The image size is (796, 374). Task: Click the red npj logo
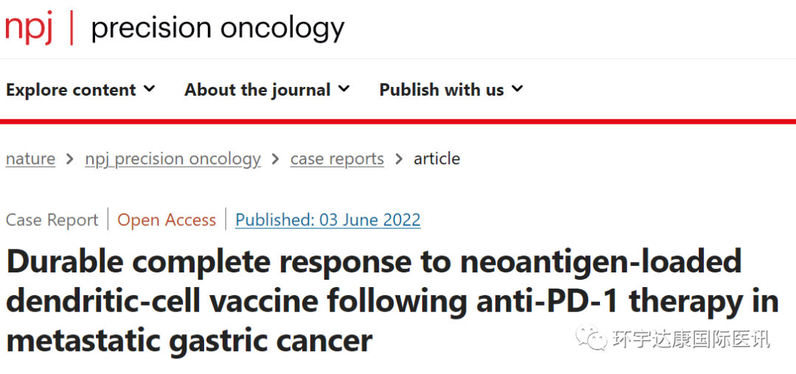[x=29, y=28]
